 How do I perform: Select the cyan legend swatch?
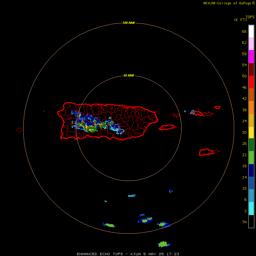click(x=251, y=208)
